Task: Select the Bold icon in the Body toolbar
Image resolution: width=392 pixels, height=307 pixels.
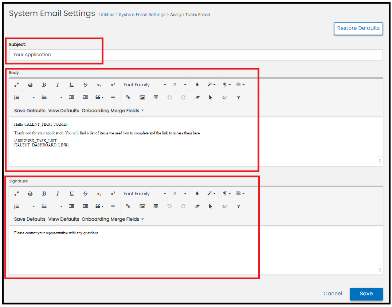Action: pos(44,84)
